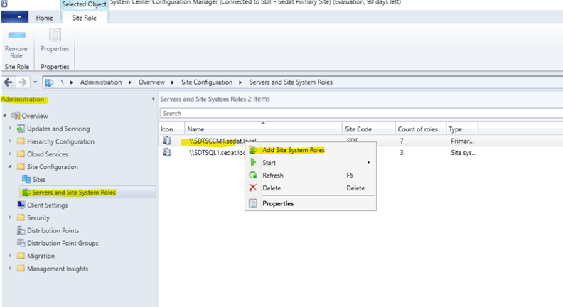Choose Properties in the context menu
Screen dimensions: 563x307
click(x=310, y=203)
